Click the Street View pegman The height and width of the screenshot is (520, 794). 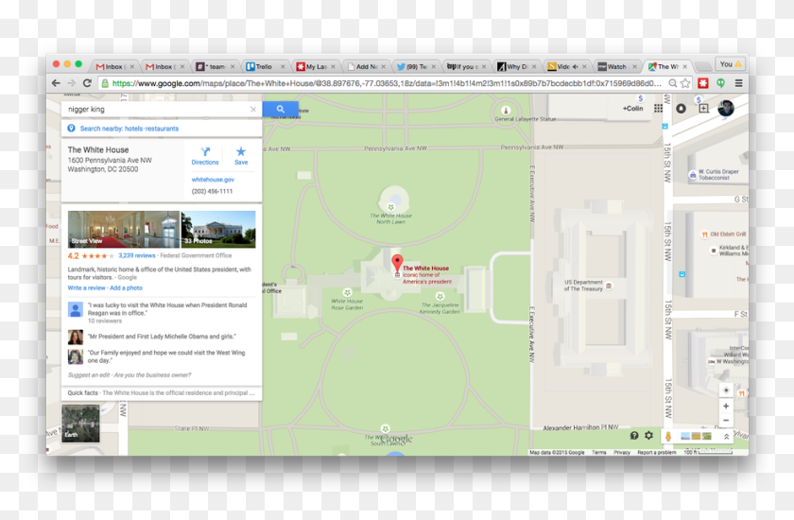point(668,436)
